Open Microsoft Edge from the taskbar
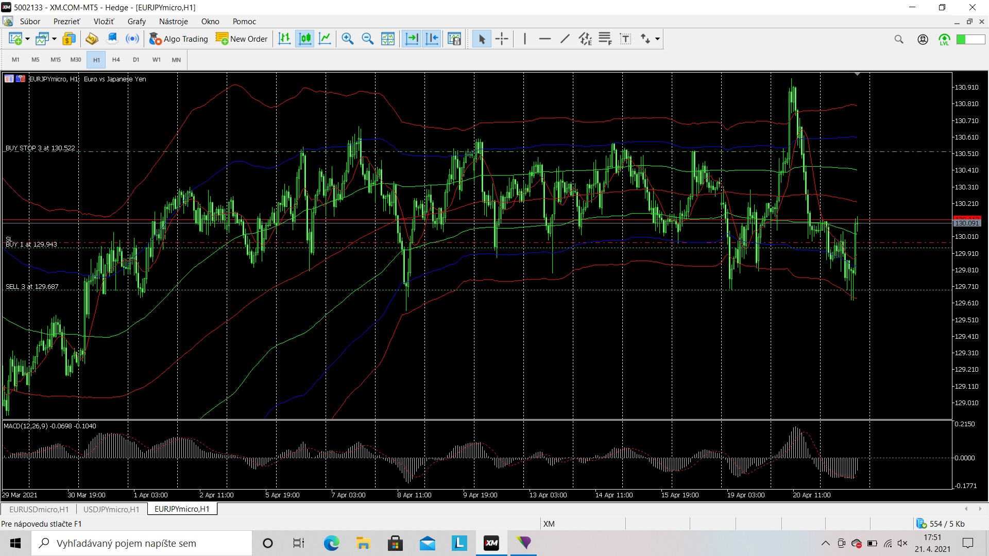Screen dimensions: 989x556 [331, 543]
